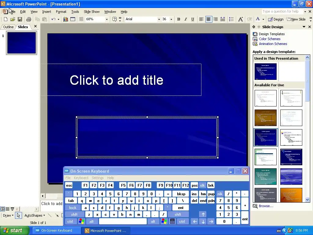Open the AutoShapes dropdown menu
313x235 pixels.
(35, 215)
